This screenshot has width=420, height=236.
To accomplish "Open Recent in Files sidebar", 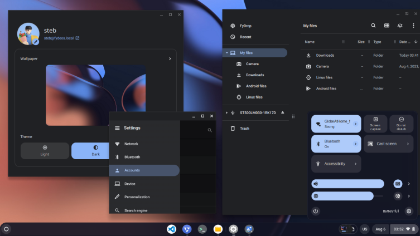I will (x=255, y=37).
